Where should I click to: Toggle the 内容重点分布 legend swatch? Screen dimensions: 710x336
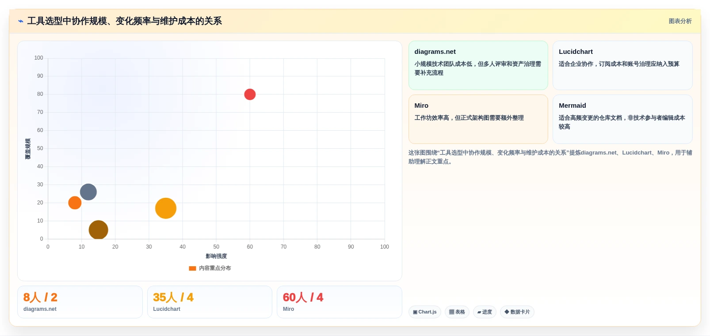[192, 268]
